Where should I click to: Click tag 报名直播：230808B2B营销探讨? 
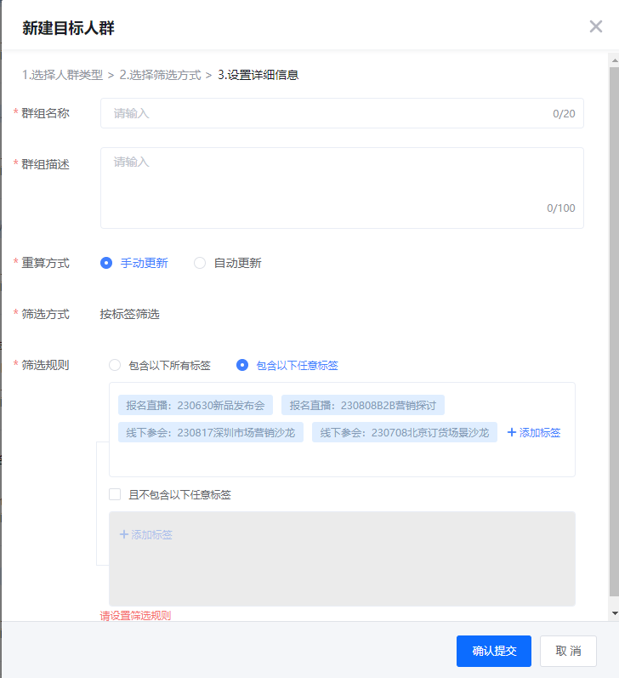point(363,405)
